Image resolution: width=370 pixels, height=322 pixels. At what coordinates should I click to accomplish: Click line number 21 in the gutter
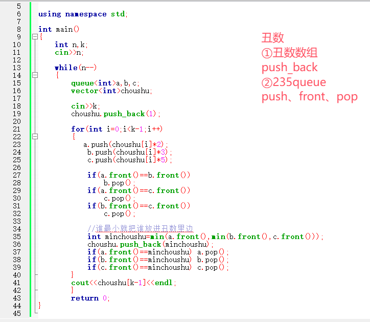(17, 129)
